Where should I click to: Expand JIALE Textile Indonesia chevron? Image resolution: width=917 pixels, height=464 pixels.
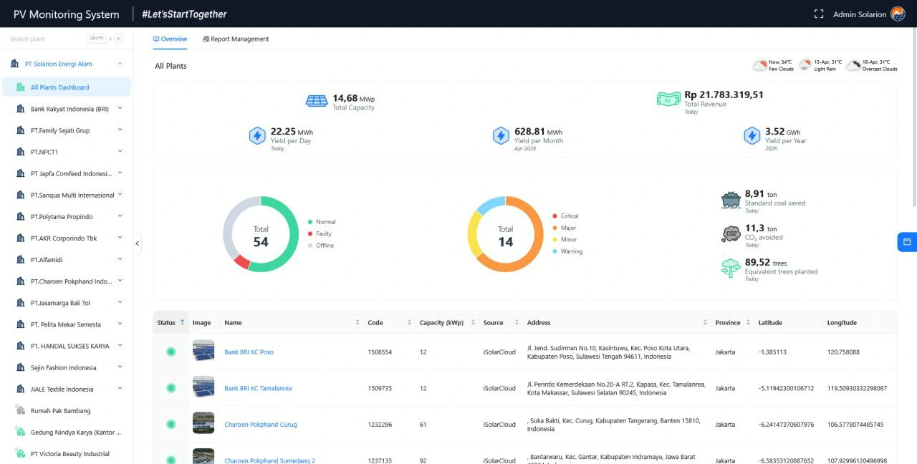120,389
